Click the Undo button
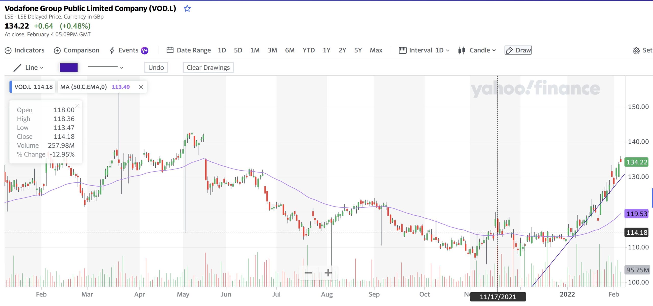 156,67
